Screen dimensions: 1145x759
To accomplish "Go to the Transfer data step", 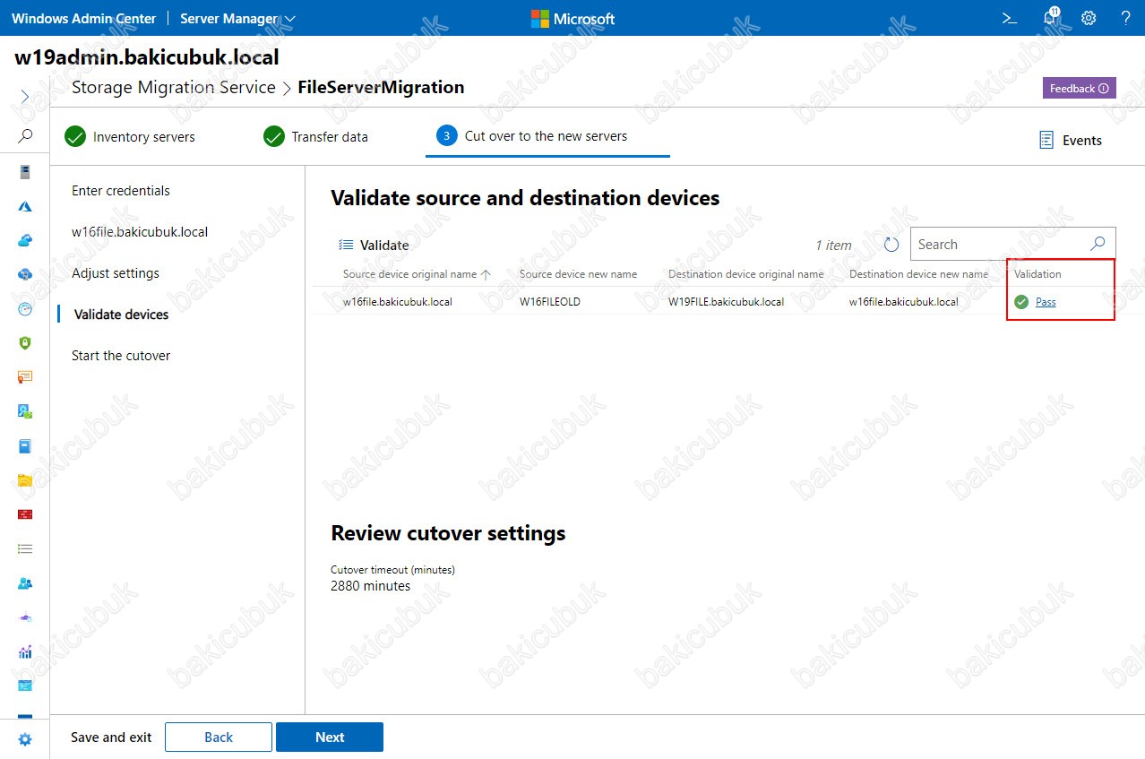I will [315, 137].
